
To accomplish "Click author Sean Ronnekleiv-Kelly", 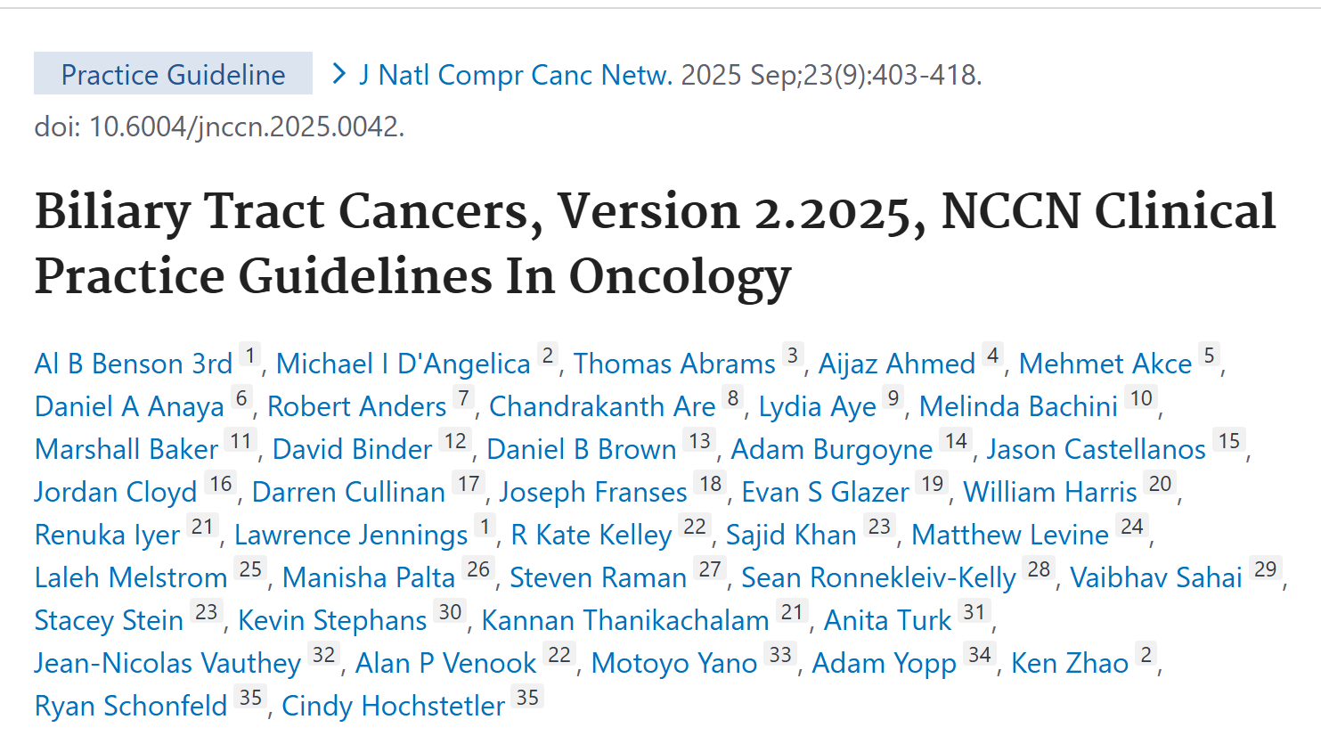I will coord(878,577).
